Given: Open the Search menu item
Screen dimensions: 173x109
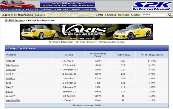Looking at the screenshot, I should click(x=76, y=10).
